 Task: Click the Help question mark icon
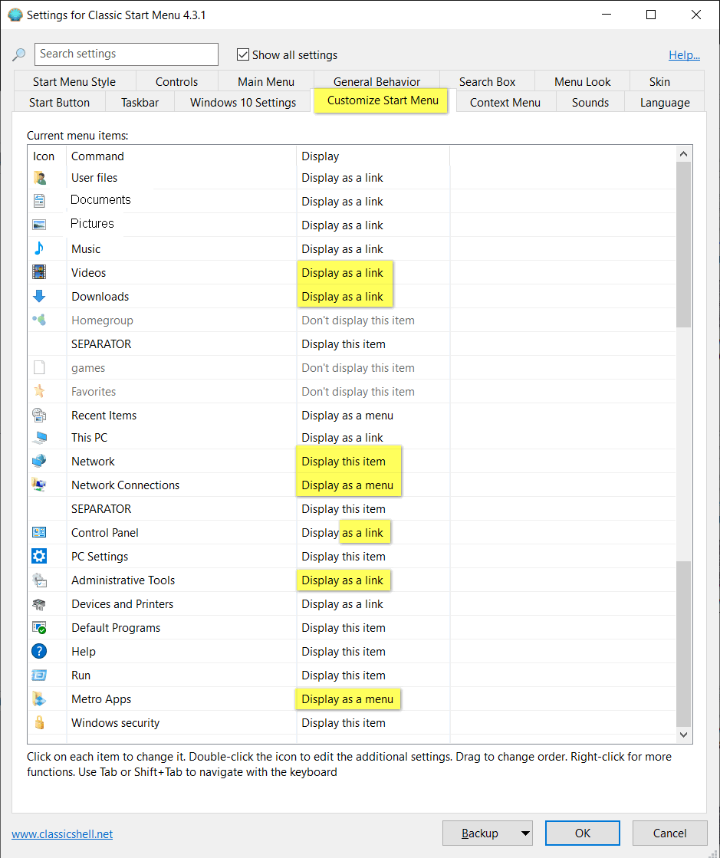tap(39, 651)
